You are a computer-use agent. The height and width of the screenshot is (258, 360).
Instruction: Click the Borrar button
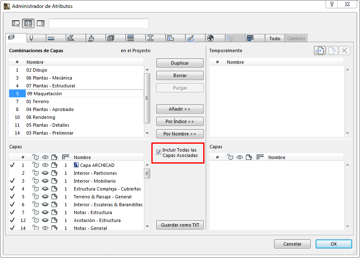[x=180, y=75]
